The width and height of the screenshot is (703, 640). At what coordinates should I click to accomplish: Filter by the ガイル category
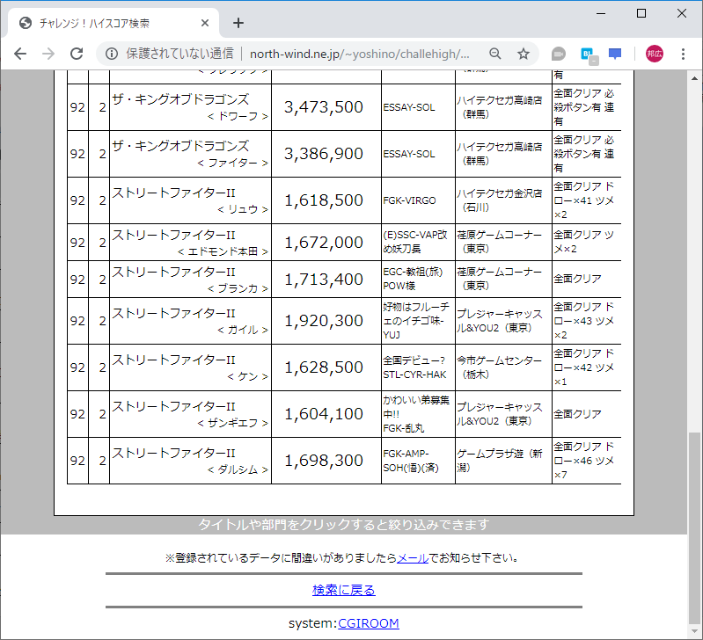[x=243, y=330]
